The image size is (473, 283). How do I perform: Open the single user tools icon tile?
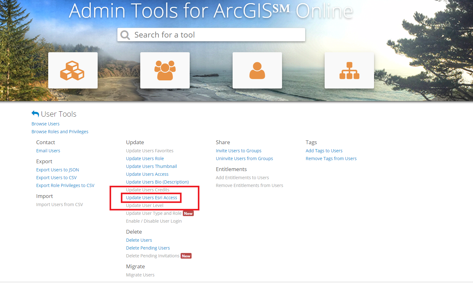tap(257, 70)
